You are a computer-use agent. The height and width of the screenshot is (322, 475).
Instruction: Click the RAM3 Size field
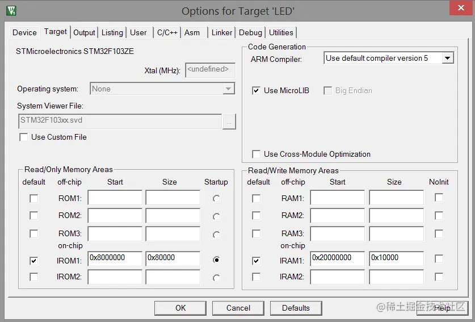coord(397,234)
